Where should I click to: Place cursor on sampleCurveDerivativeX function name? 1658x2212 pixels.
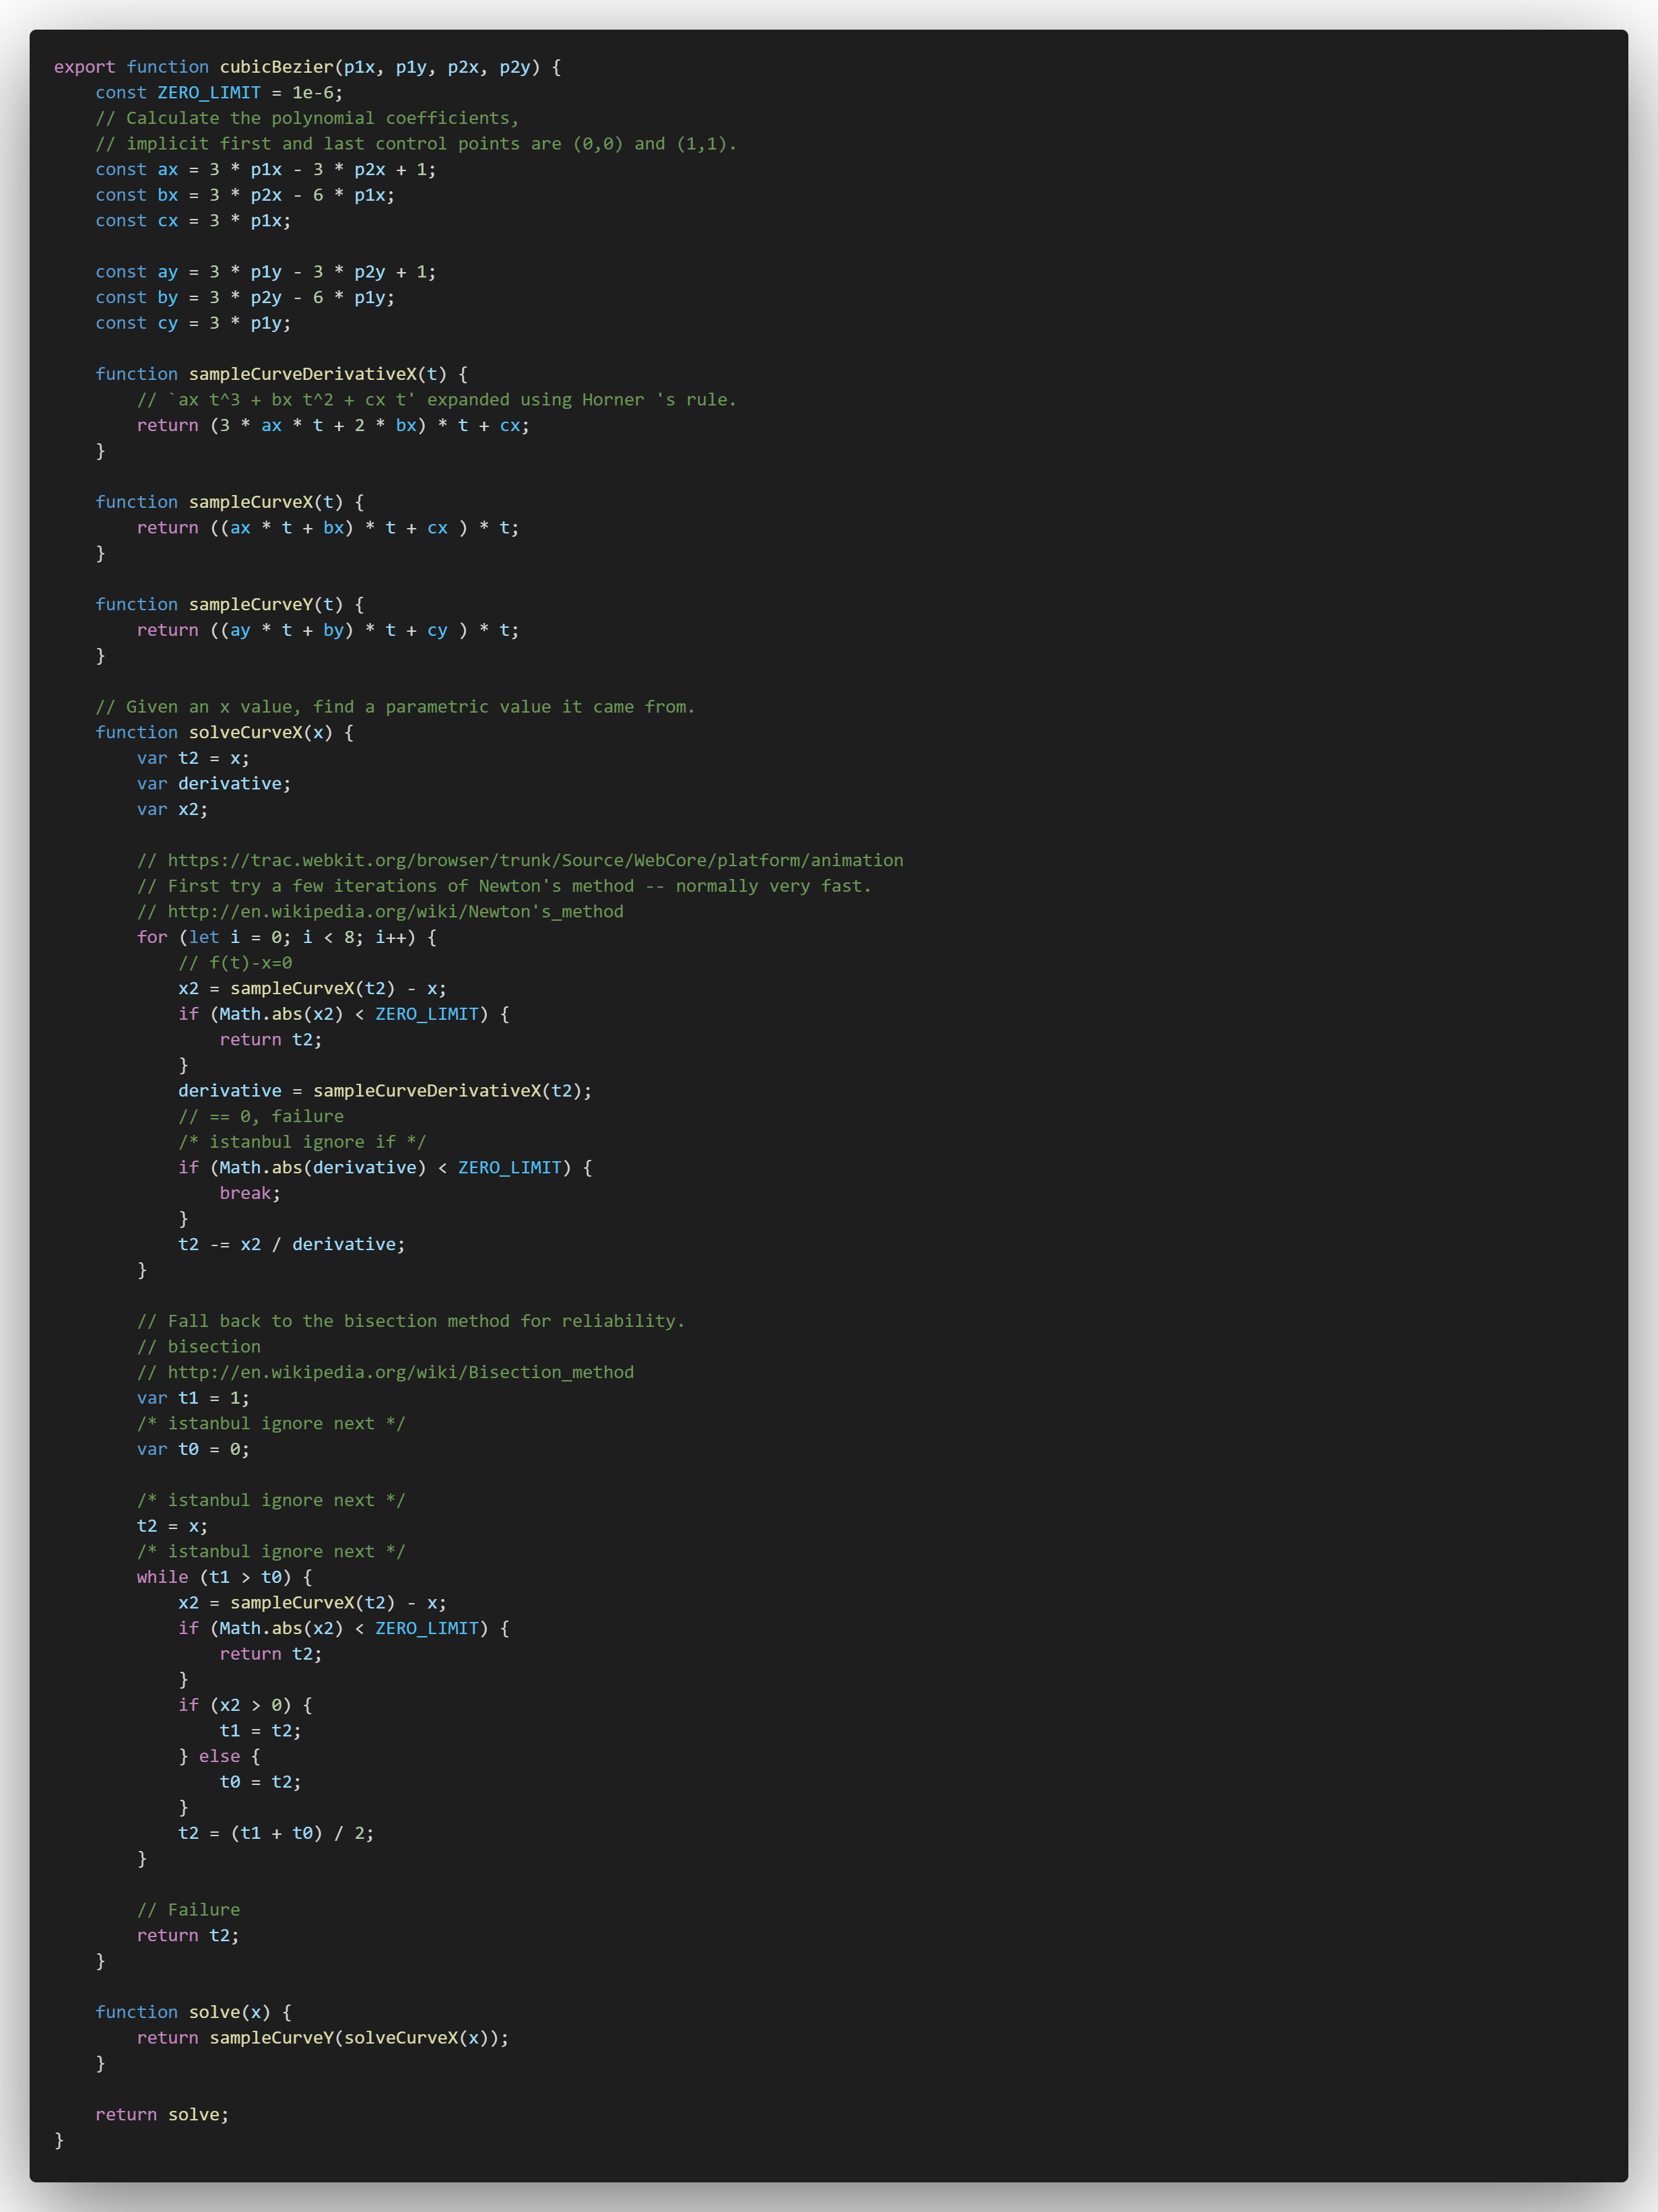coord(302,374)
